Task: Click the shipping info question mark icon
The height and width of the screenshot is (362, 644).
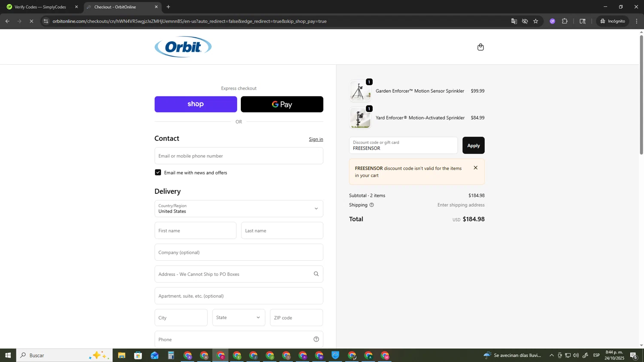Action: pos(372,205)
